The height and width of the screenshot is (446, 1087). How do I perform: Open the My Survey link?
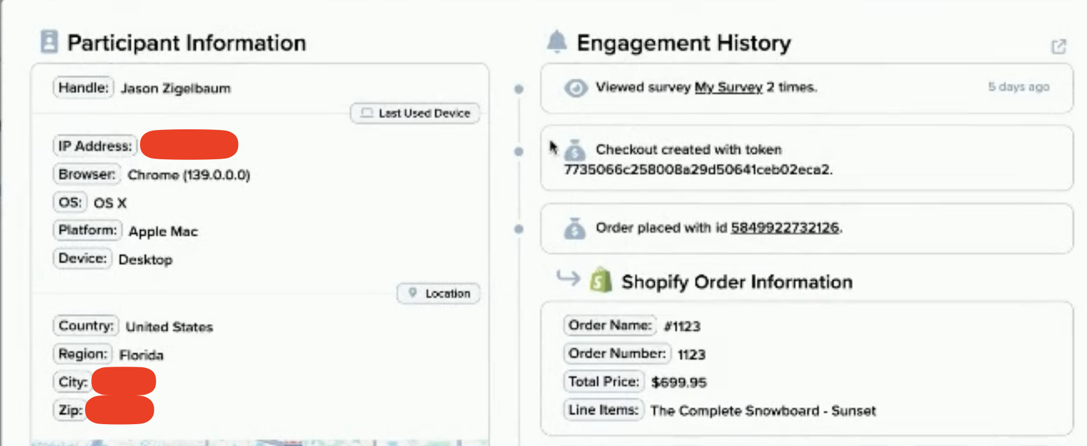tap(728, 87)
